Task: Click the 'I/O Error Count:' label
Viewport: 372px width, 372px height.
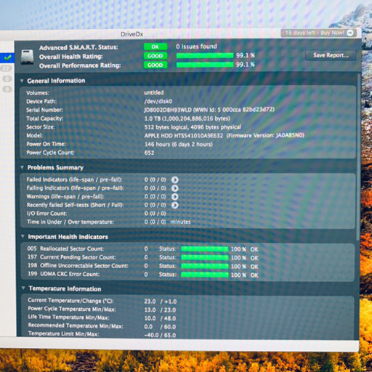Action: (x=46, y=214)
